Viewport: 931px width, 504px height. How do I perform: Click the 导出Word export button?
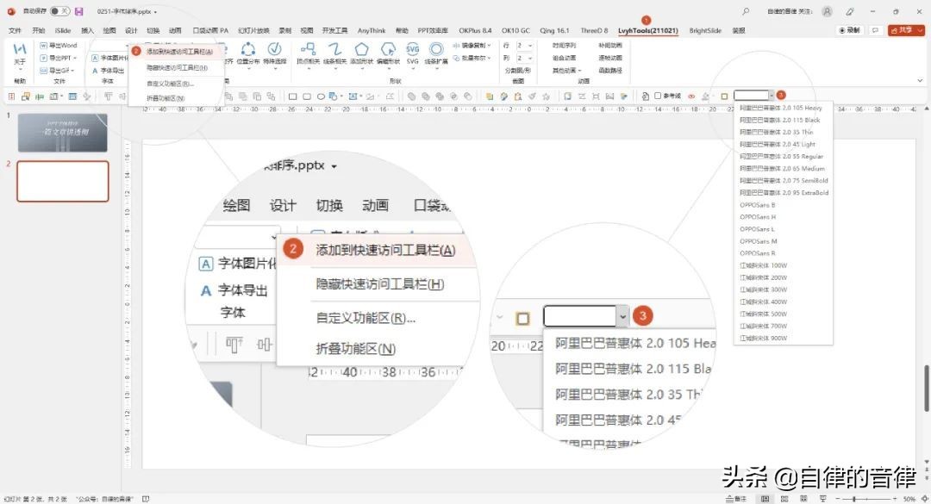59,45
